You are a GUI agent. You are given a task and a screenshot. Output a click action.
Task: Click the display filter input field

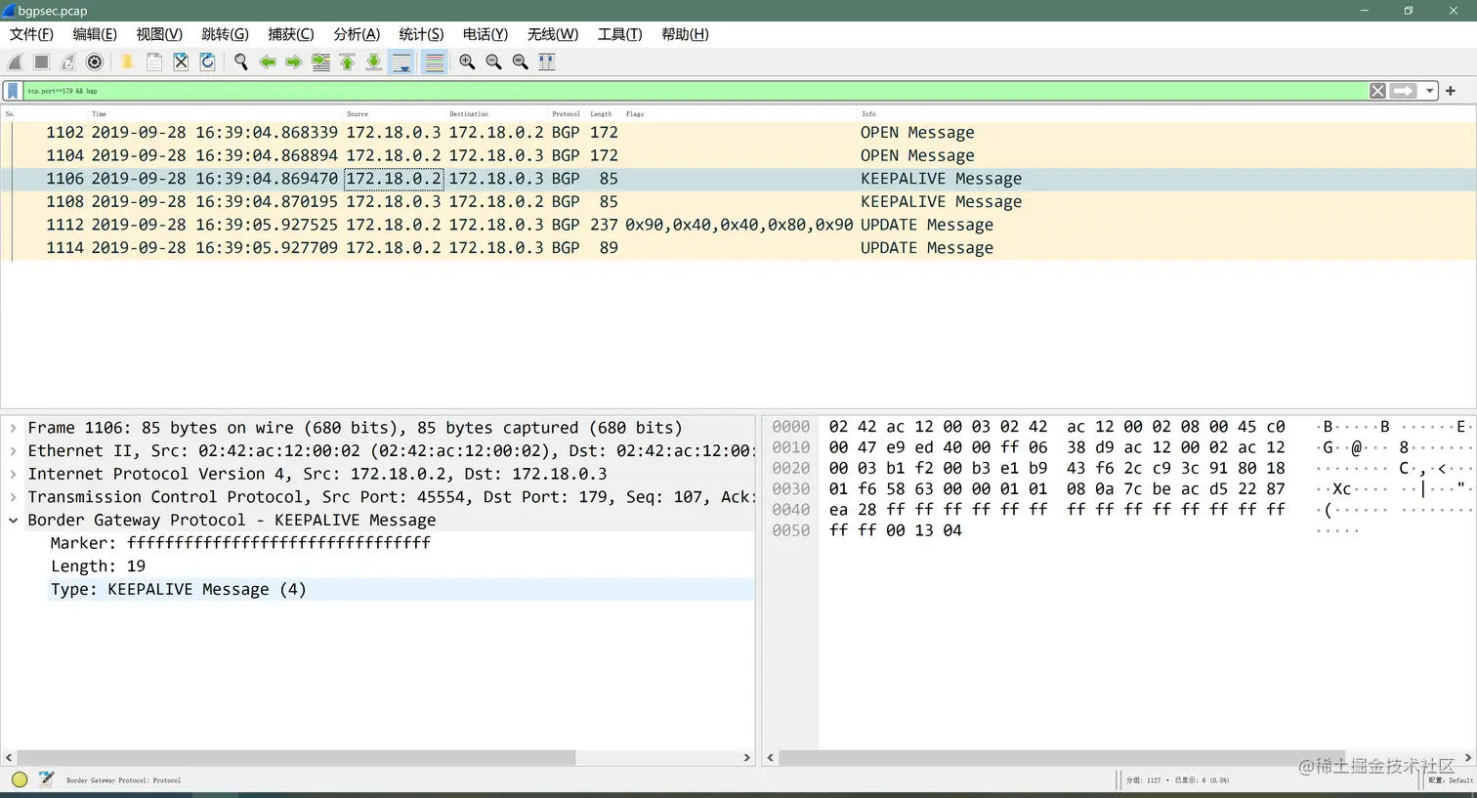click(694, 91)
